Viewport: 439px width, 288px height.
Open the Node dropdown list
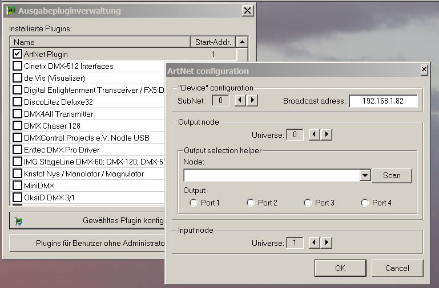tap(365, 175)
